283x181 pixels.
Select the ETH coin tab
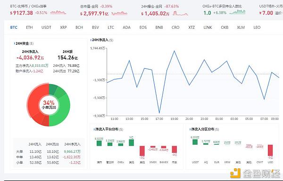coord(29,27)
